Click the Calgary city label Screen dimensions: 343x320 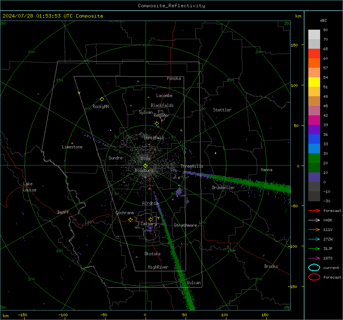[x=149, y=224]
